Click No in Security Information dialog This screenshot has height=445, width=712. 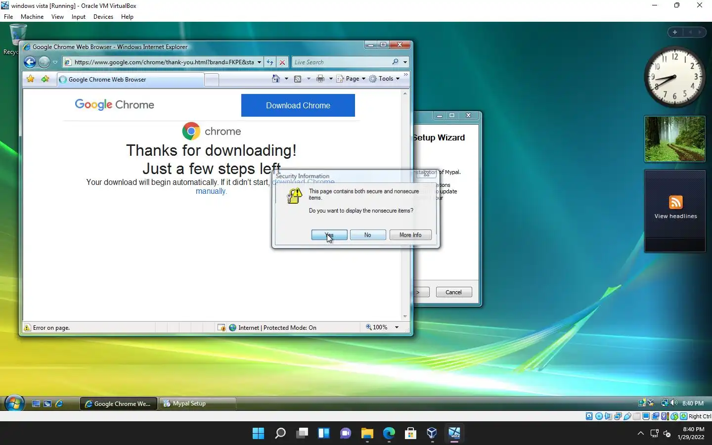pos(368,235)
